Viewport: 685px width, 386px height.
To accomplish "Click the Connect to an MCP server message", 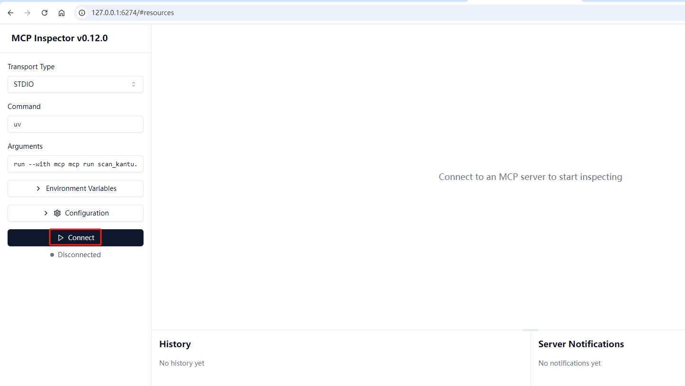I will pos(531,177).
